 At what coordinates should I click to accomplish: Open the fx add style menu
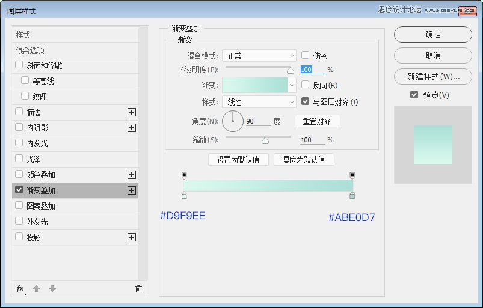click(20, 289)
